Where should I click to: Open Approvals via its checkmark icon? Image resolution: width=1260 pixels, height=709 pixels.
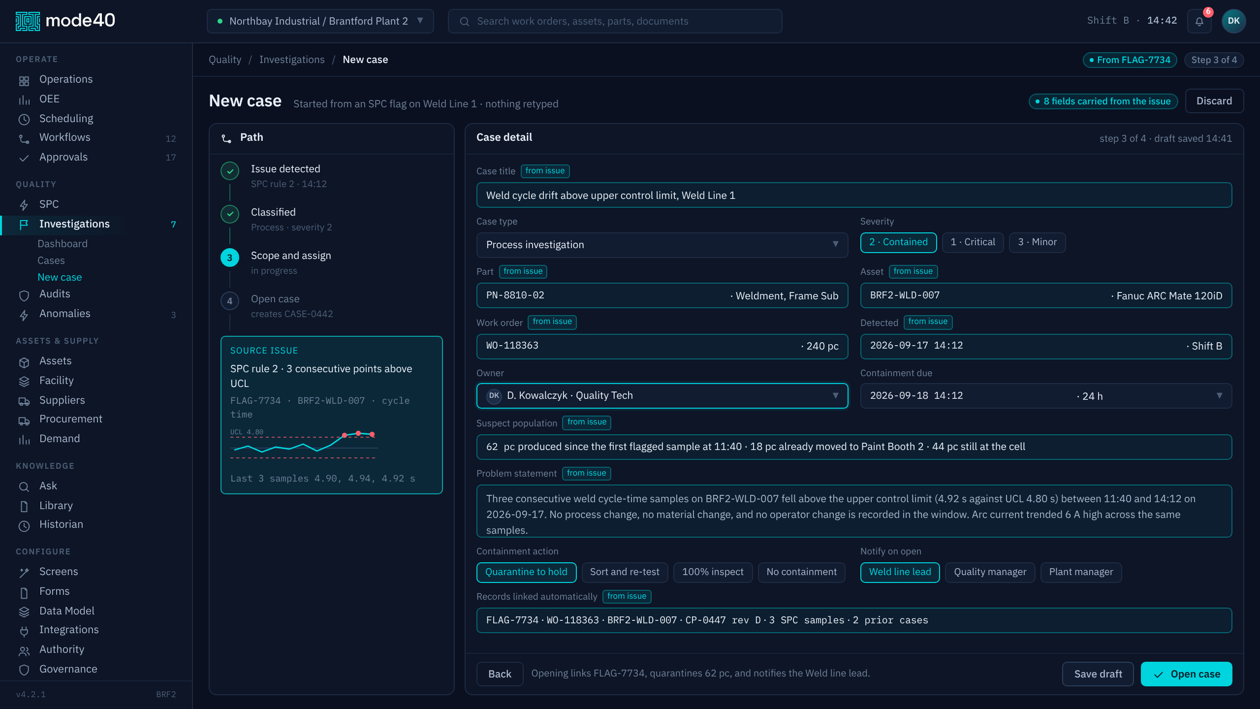pyautogui.click(x=24, y=158)
